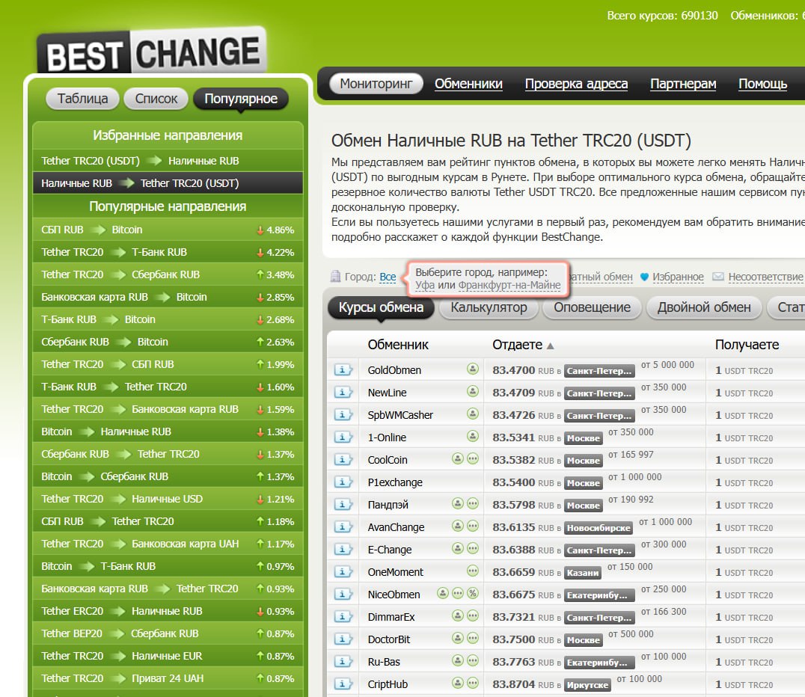Image resolution: width=805 pixels, height=697 pixels.
Task: Open info icon for OneMoment row
Action: (343, 571)
